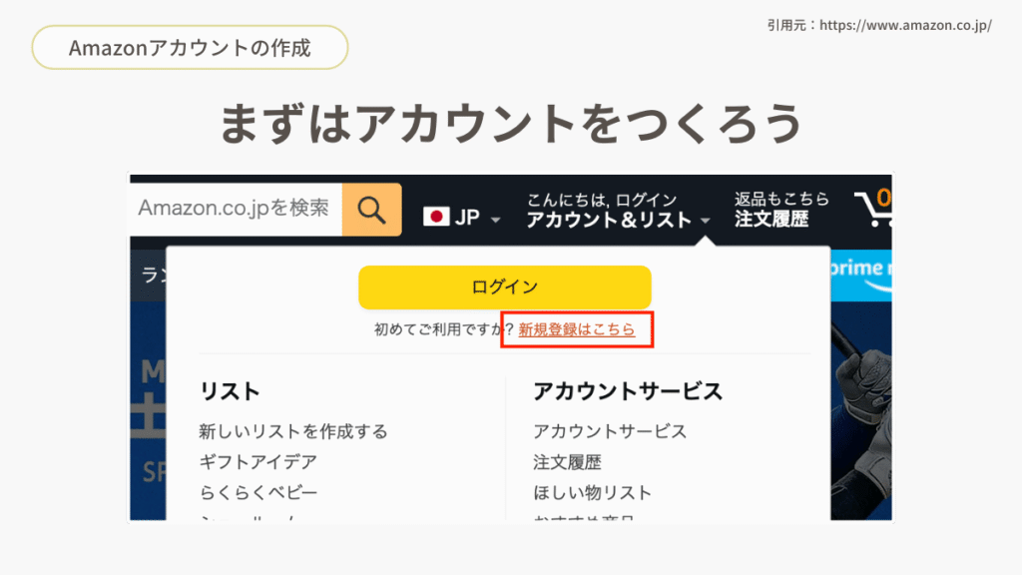Viewport: 1022px width, 575px height.
Task: Open らくらくベビー list item
Action: click(x=258, y=493)
